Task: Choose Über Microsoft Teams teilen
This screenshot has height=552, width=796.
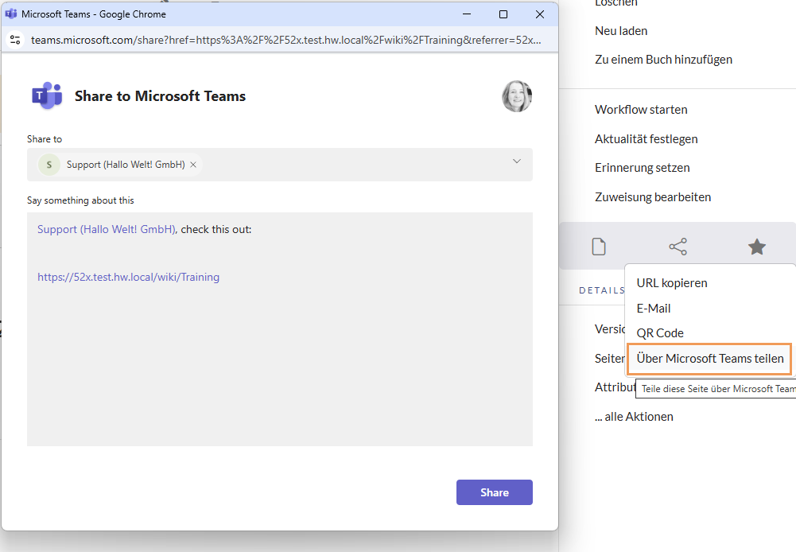Action: [711, 359]
